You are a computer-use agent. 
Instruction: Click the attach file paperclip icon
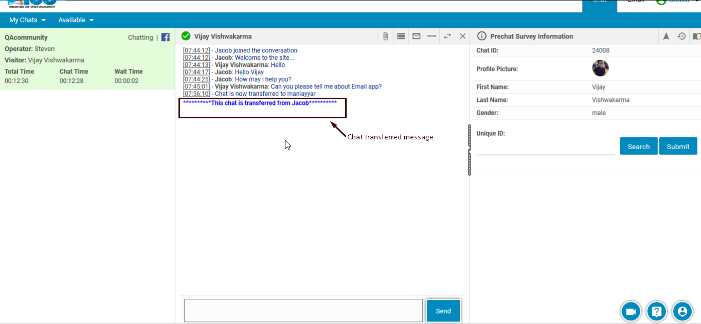[385, 36]
